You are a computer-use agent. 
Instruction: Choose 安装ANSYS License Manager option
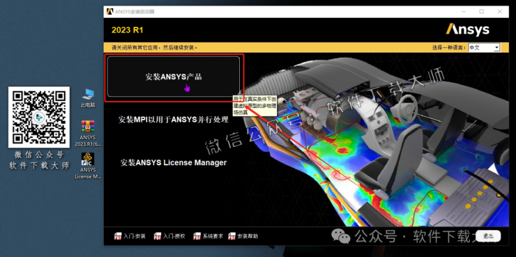click(x=173, y=163)
